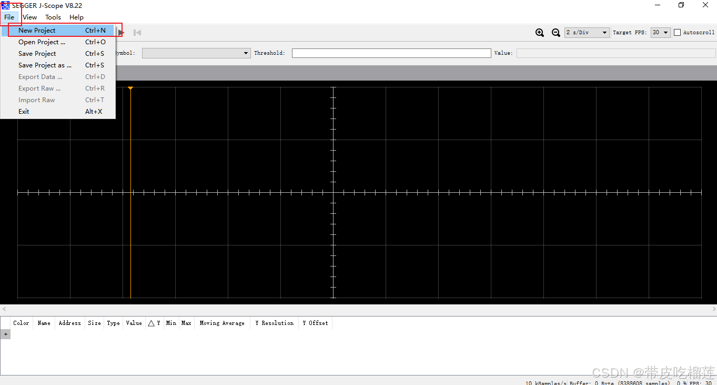Click the Moving Average column header
Viewport: 717px width, 385px height.
click(x=222, y=323)
